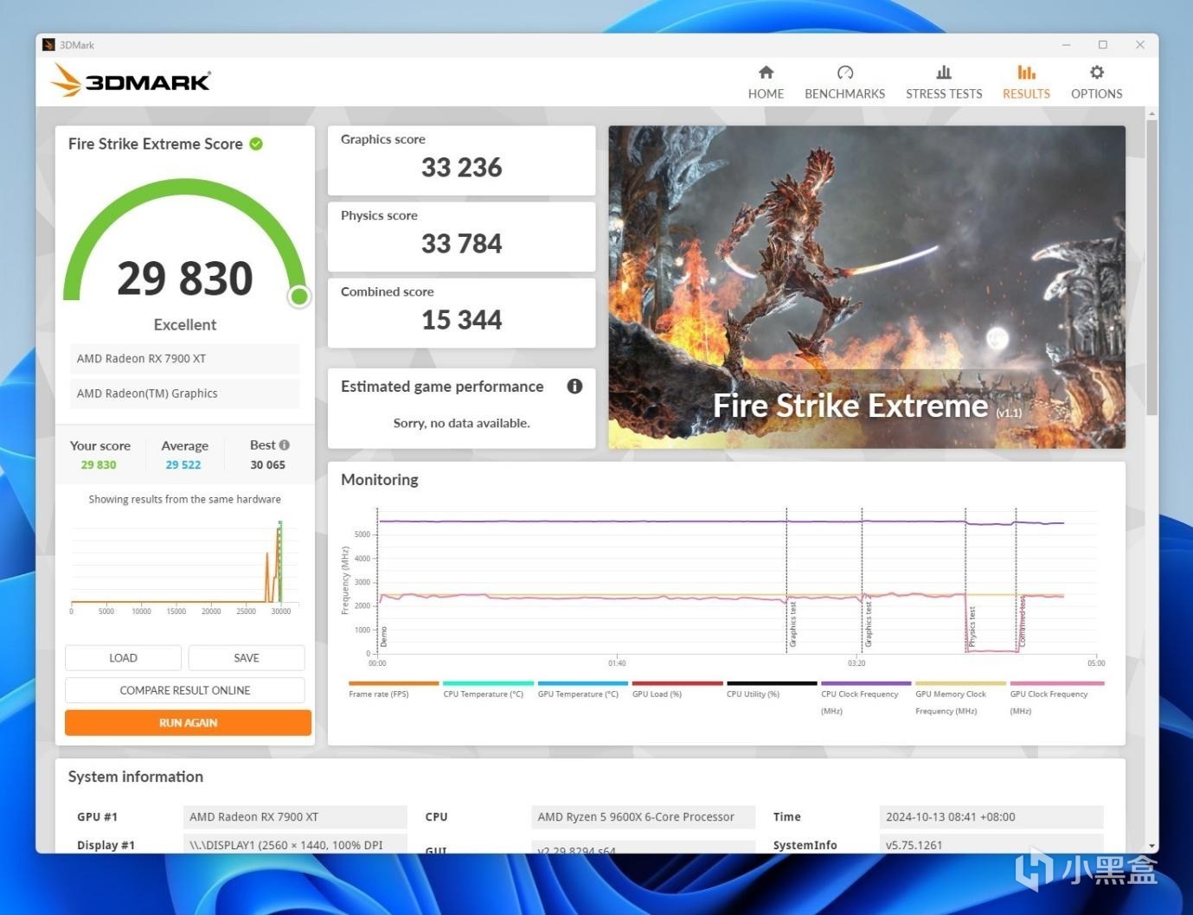Go to the OPTIONS tab
Image resolution: width=1193 pixels, height=915 pixels.
[x=1096, y=82]
